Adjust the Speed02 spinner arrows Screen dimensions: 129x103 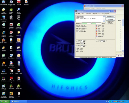click(84, 43)
